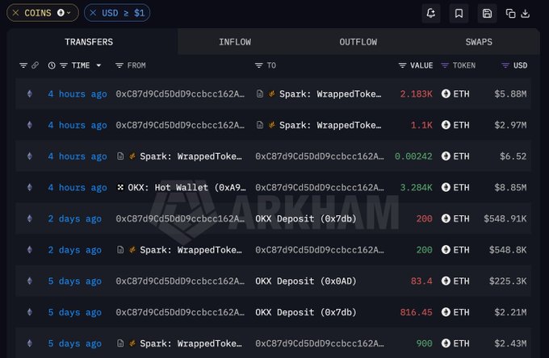Open recipient address 0xC87d9… in 900 ETH row
Viewport: 549px width, 358px height.
tap(320, 343)
